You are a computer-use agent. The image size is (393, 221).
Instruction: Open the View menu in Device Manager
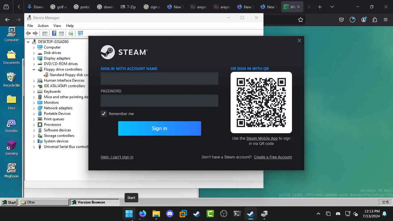click(x=57, y=26)
